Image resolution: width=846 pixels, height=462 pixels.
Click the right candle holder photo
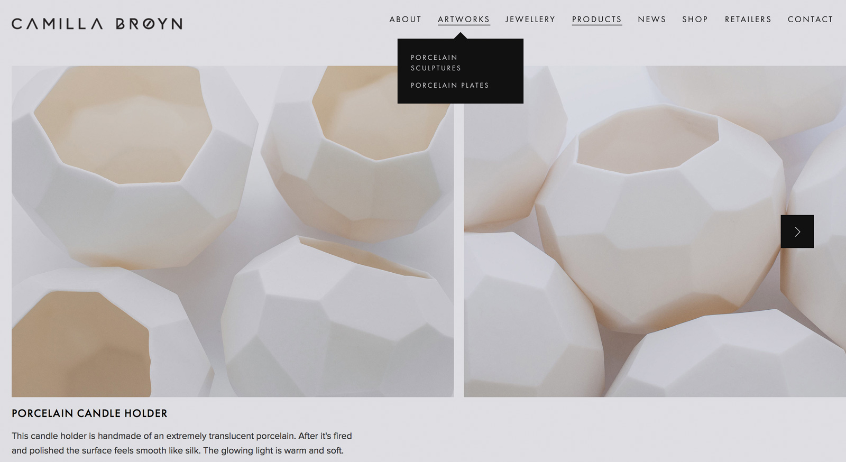coord(655,231)
